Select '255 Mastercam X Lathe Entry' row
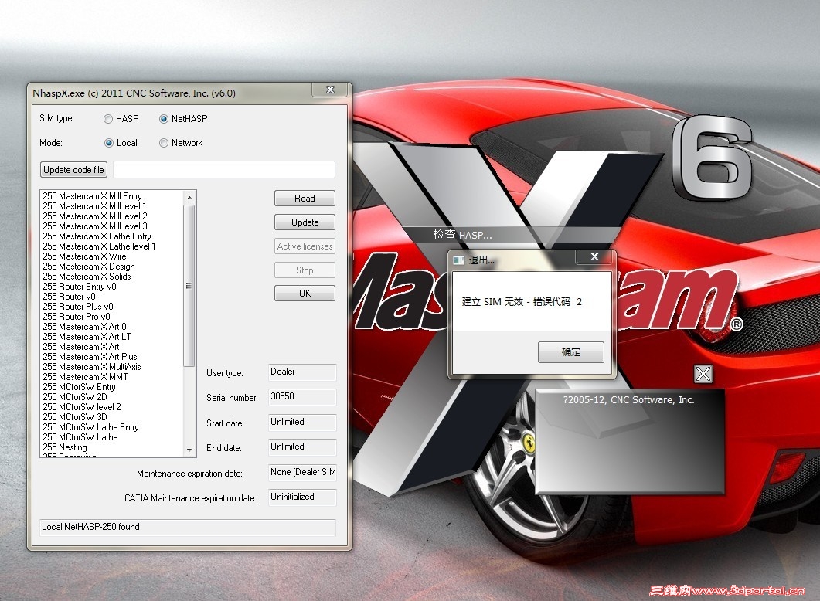Screen dimensions: 820x601 tap(112, 236)
